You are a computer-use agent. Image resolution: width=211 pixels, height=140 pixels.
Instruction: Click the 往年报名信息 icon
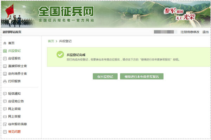[5, 124]
